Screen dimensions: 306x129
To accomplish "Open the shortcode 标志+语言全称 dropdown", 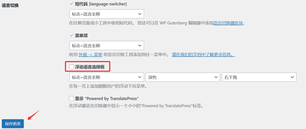I will click(107, 14).
